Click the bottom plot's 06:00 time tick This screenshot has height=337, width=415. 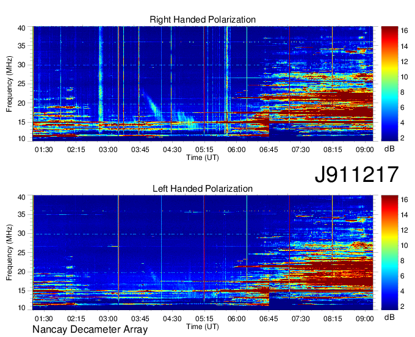237,319
